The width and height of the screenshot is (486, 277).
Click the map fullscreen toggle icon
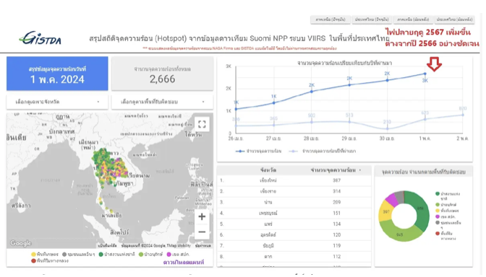pos(202,124)
